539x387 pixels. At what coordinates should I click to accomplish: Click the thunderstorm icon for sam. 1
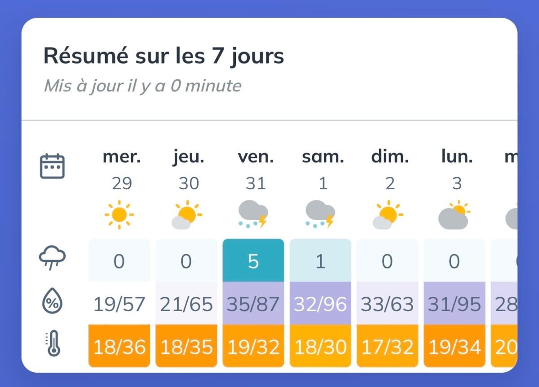click(320, 214)
